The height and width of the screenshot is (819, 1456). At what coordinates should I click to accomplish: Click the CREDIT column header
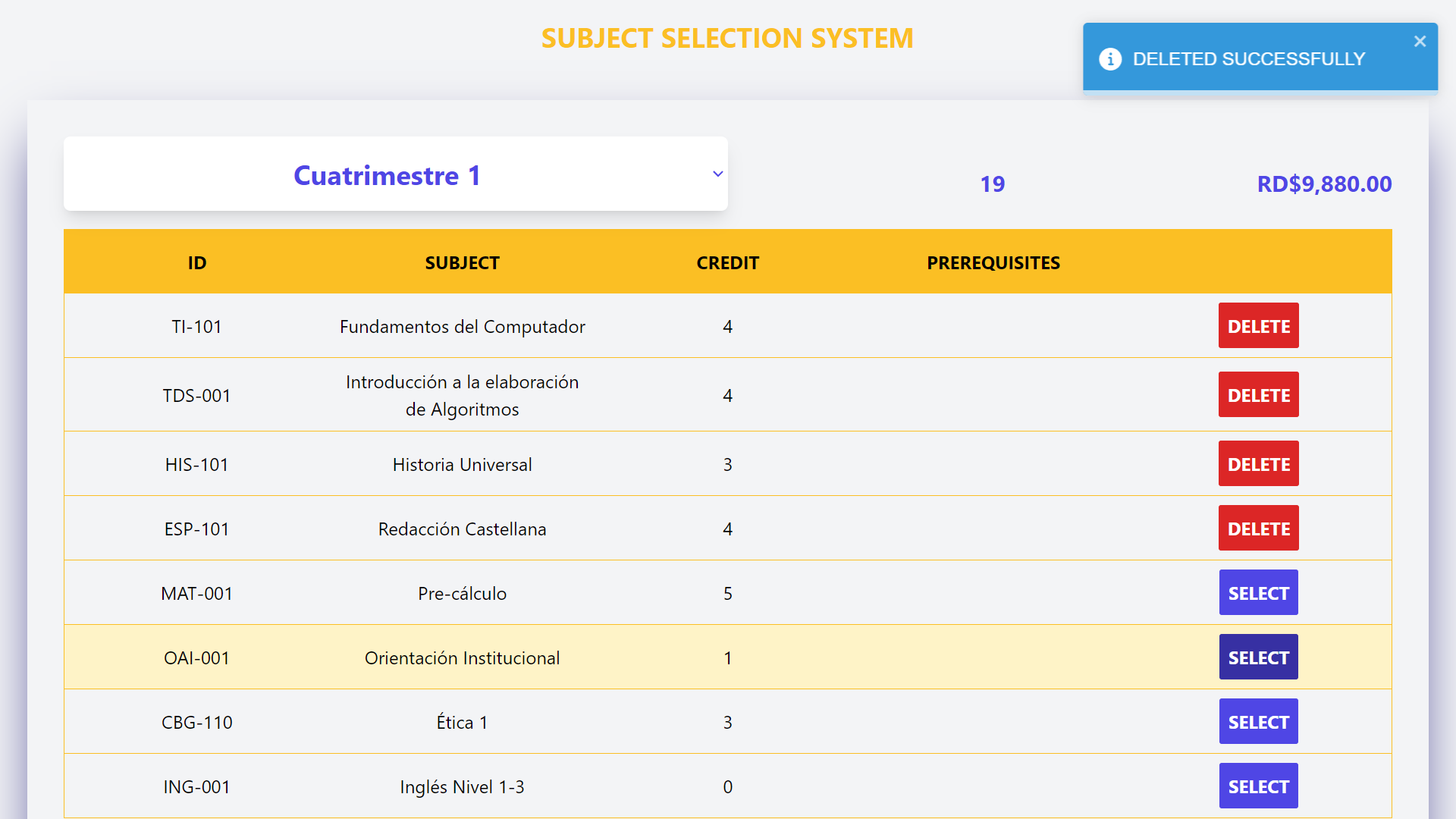coord(727,262)
